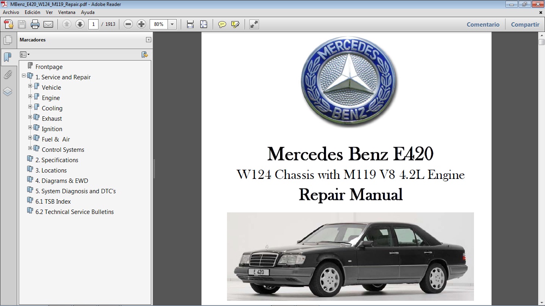Viewport: 545px width, 306px height.
Task: Open the Edición menu
Action: point(32,12)
